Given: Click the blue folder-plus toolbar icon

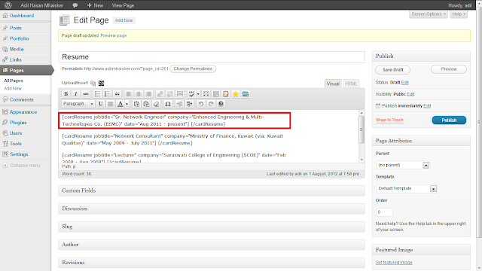Looking at the screenshot, I should pos(246,94).
